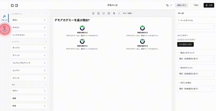
Task: Click the デモアカデミーを選ぶ理由? heading
Action: 72,20
